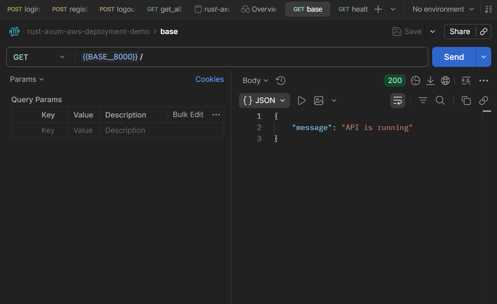Switch to the GET get_all tab
The image size is (497, 304).
(165, 9)
